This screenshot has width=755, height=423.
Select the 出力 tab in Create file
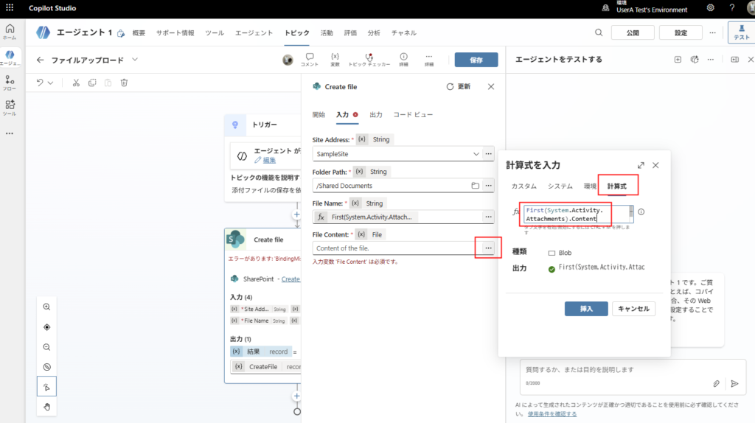[375, 114]
